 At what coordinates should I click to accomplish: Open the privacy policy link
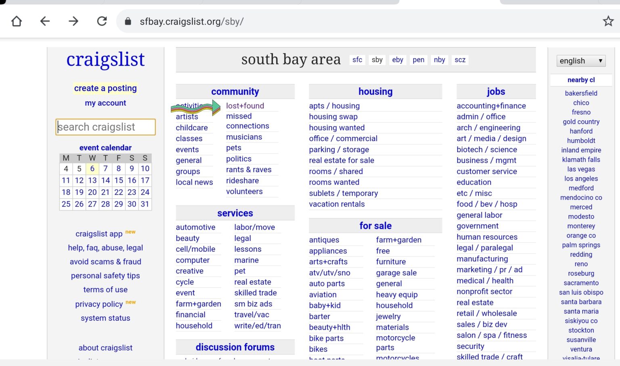tap(99, 304)
